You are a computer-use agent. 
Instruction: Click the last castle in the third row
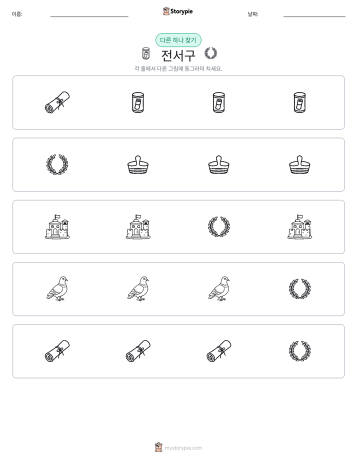[x=299, y=226]
